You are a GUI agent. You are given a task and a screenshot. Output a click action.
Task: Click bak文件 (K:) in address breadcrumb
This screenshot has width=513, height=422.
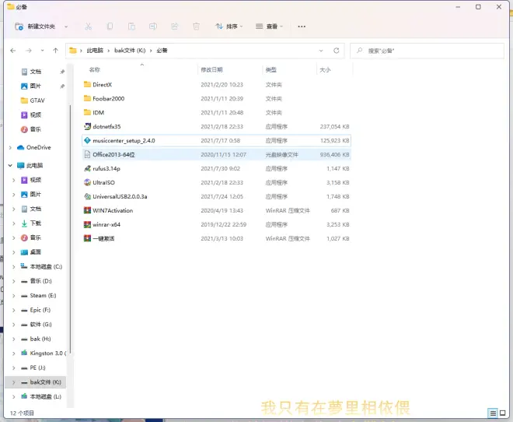130,51
